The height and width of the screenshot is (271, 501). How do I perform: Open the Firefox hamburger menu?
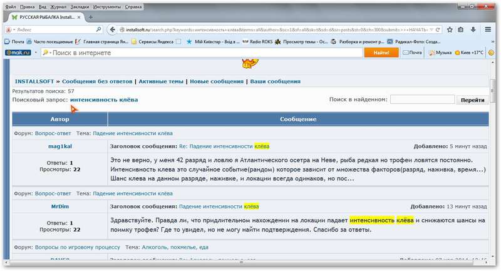click(488, 29)
